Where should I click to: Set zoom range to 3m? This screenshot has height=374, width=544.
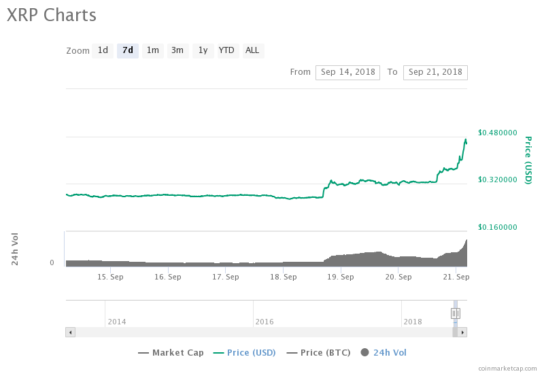tap(177, 50)
